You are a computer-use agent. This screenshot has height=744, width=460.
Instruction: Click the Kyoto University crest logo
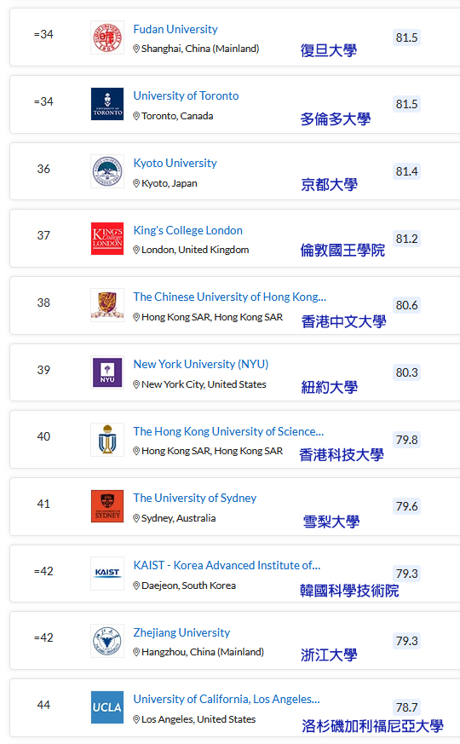[107, 171]
